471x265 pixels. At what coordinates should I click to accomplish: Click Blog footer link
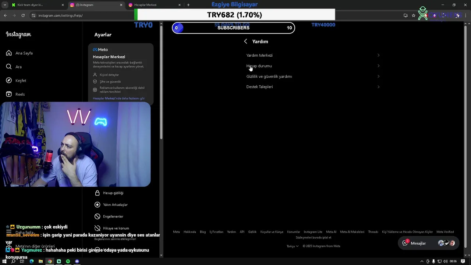[x=203, y=232]
